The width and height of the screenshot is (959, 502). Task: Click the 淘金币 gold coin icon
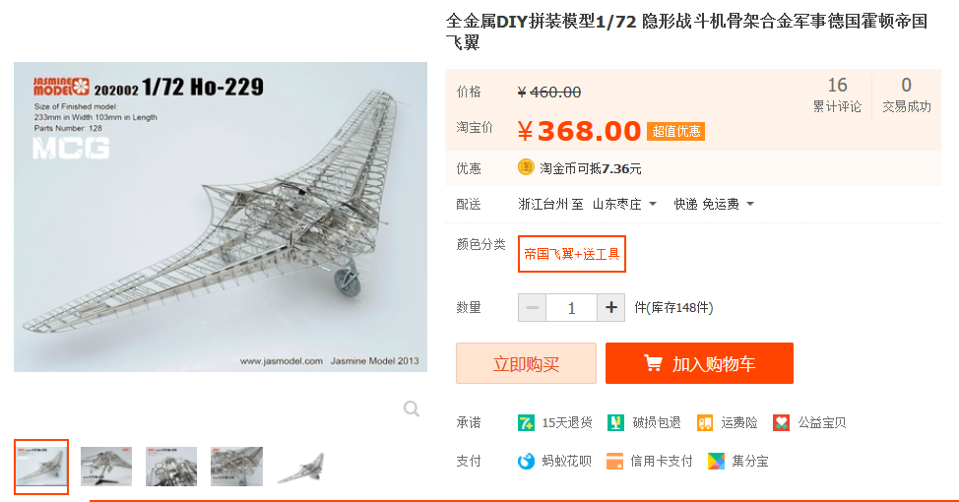click(x=526, y=167)
